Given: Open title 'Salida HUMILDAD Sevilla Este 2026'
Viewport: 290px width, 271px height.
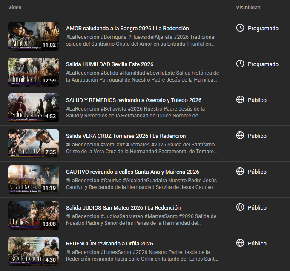Looking at the screenshot, I should (110, 64).
